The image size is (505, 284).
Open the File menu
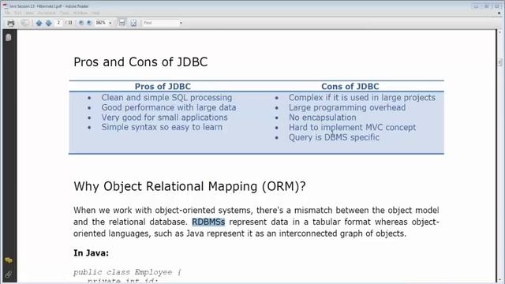click(x=7, y=13)
